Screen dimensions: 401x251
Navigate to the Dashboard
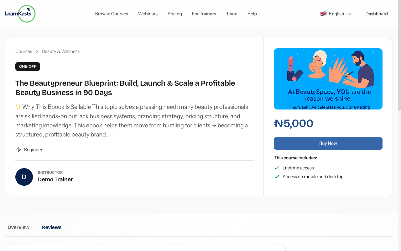coord(377,14)
